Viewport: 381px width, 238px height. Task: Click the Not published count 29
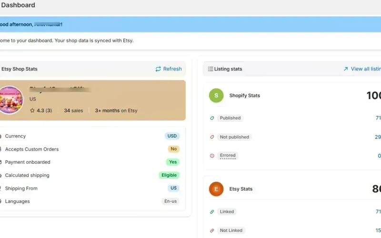tap(378, 137)
